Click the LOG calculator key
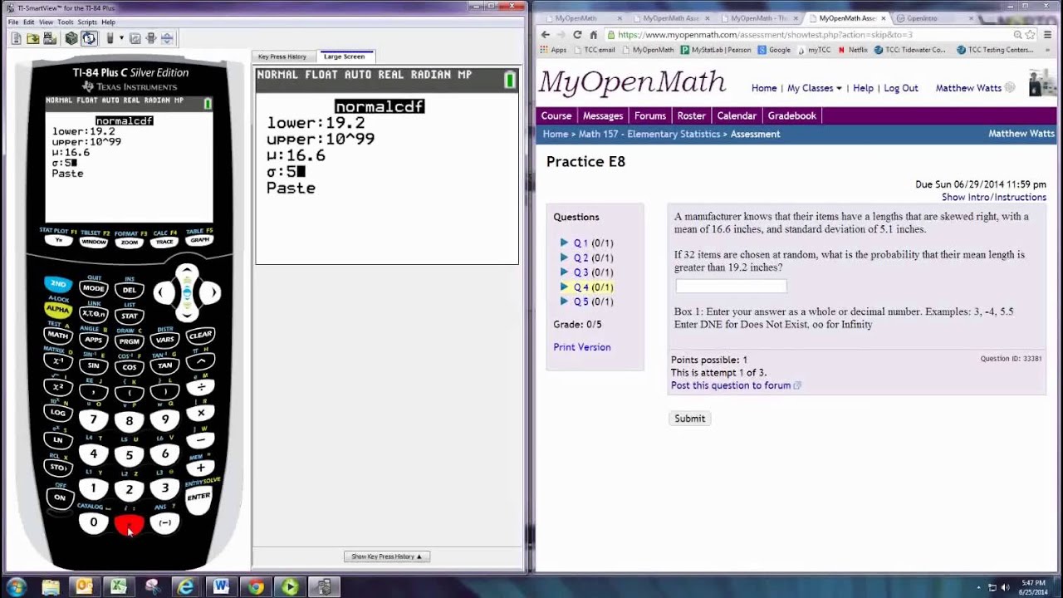 point(58,412)
